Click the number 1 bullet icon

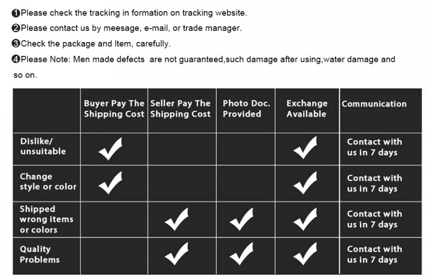tap(16, 13)
